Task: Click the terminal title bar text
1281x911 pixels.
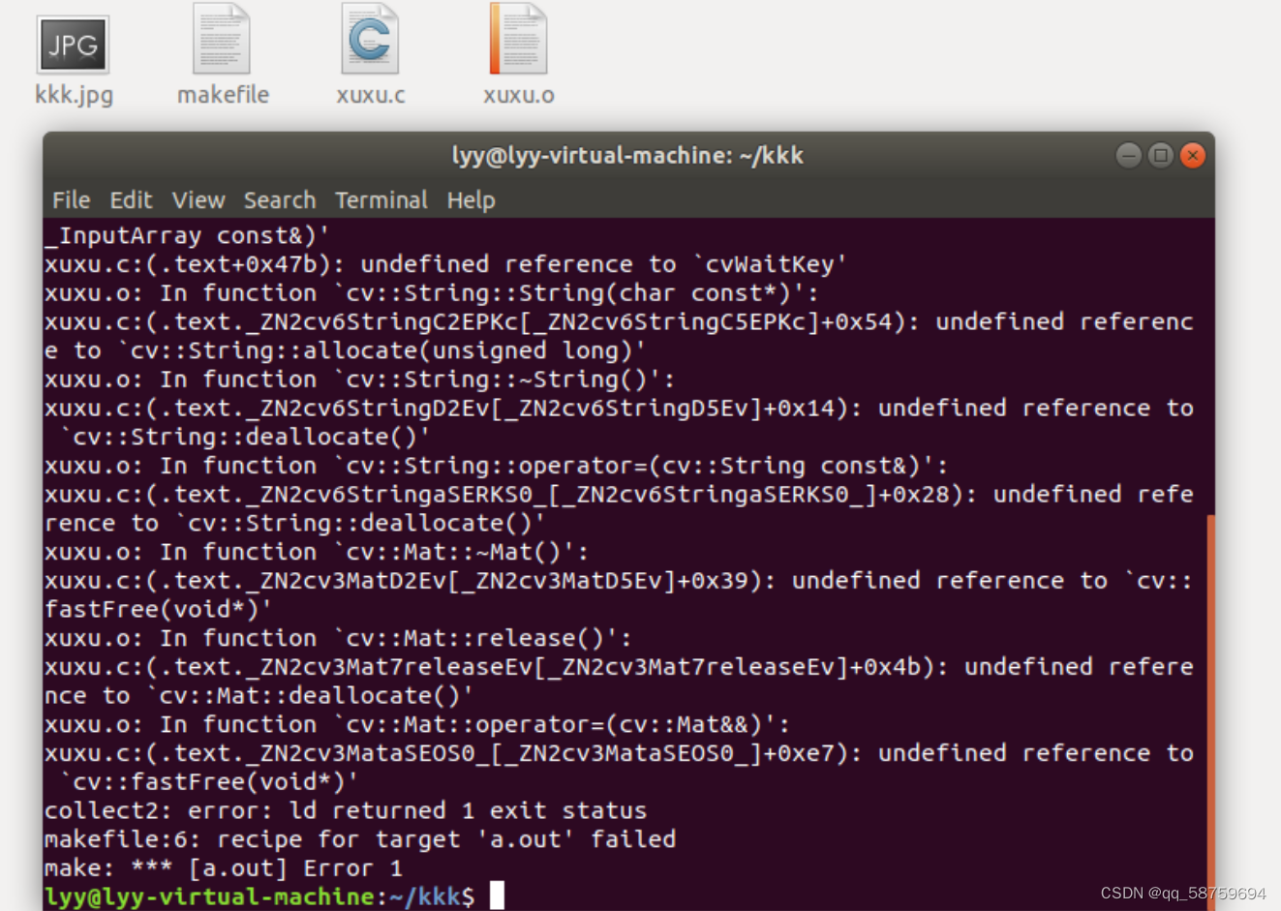Action: point(627,155)
